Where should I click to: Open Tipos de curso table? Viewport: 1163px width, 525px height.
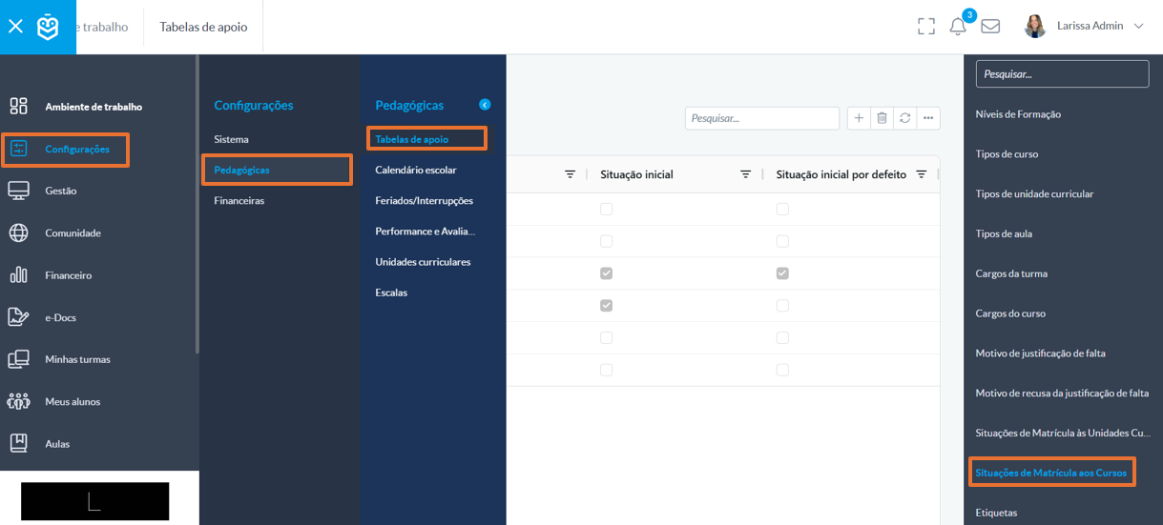(1007, 154)
